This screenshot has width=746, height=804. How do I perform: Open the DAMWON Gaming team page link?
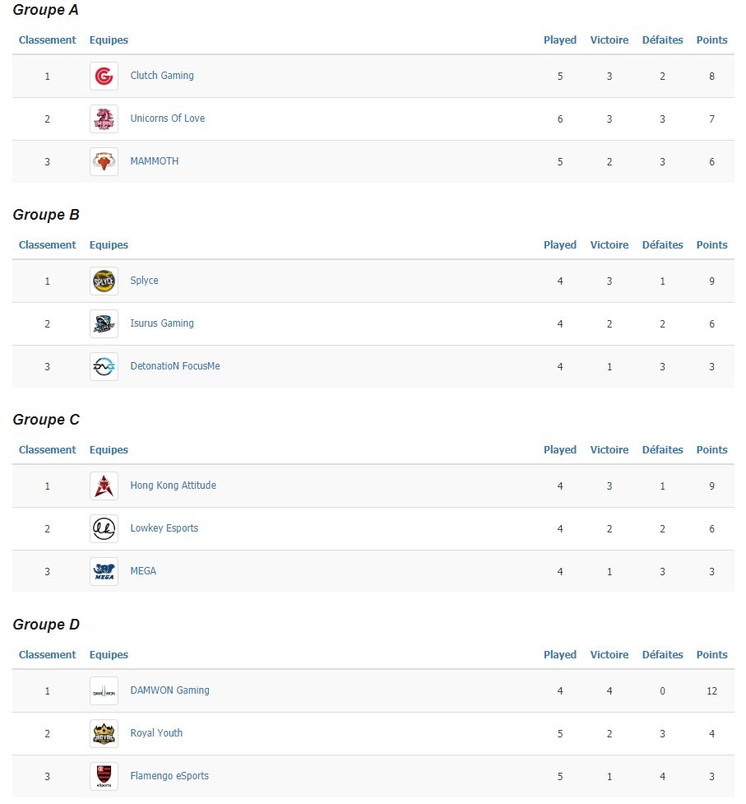tap(169, 690)
